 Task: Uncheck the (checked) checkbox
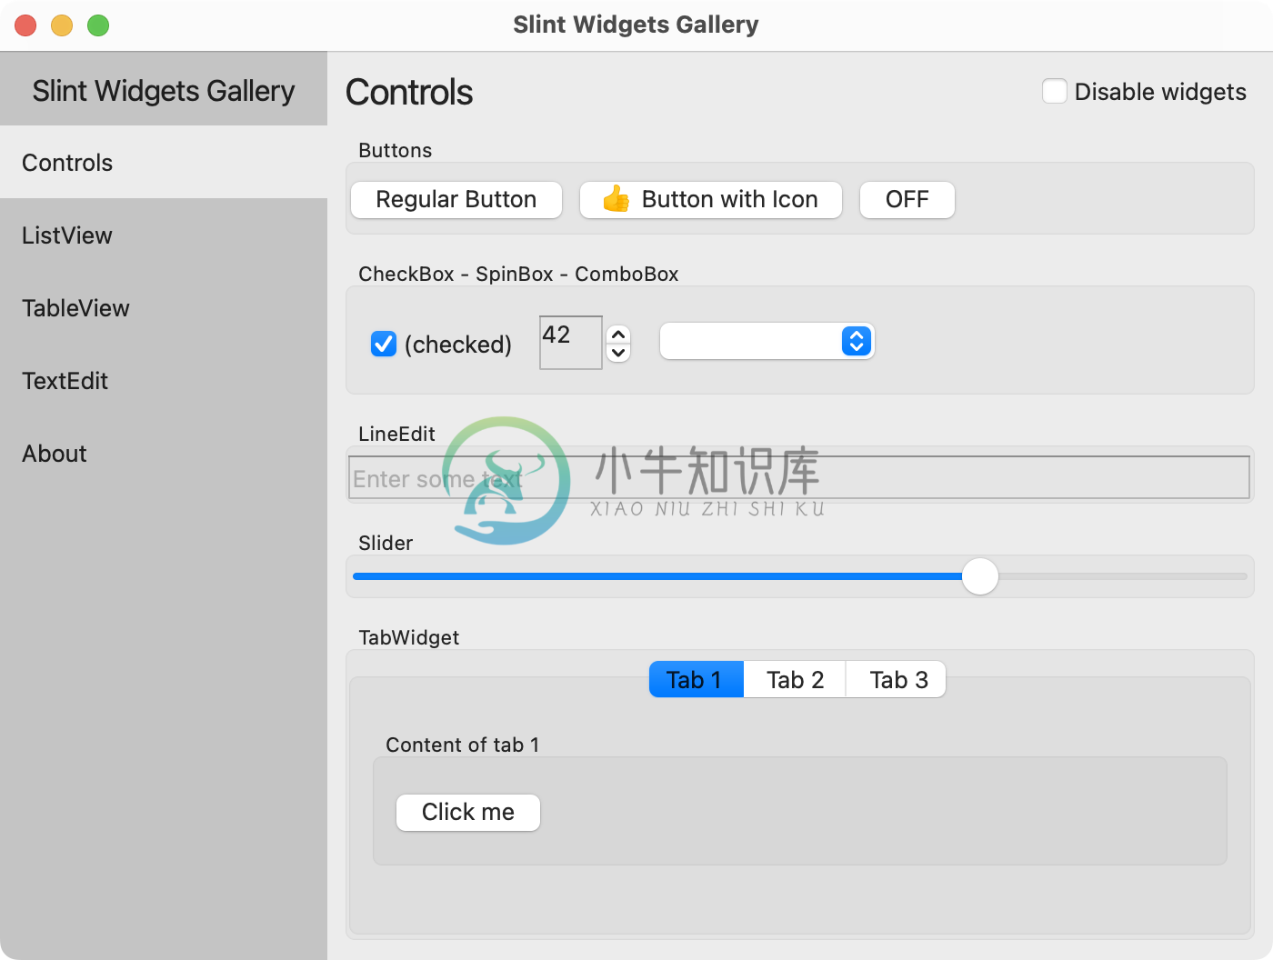click(383, 344)
